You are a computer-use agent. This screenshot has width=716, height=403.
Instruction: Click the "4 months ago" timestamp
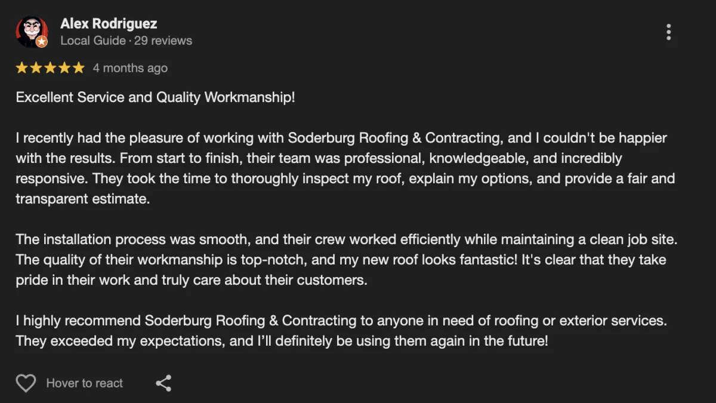pos(130,68)
